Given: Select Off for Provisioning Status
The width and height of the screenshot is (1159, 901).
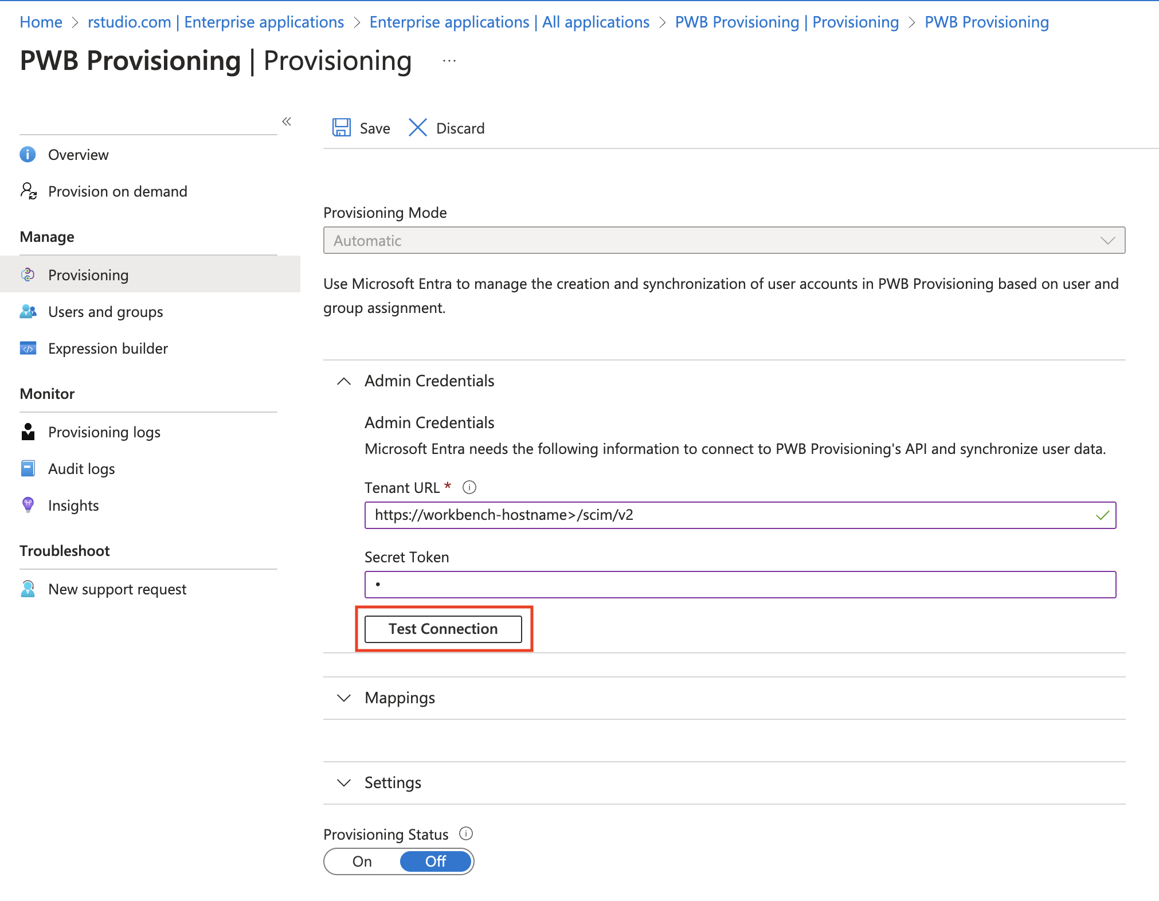Looking at the screenshot, I should pyautogui.click(x=436, y=861).
